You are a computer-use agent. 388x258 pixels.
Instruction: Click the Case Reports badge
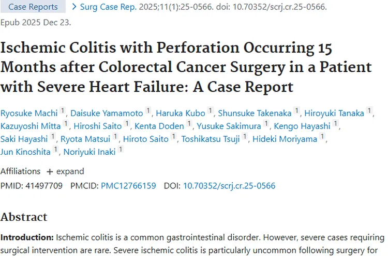[x=33, y=7]
